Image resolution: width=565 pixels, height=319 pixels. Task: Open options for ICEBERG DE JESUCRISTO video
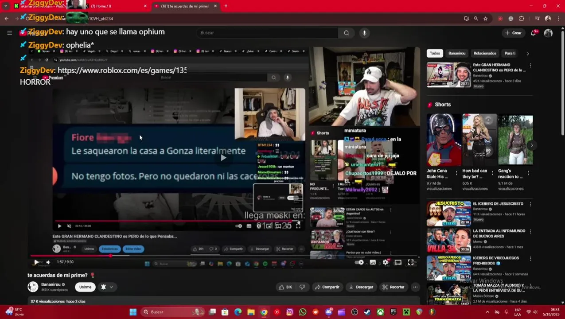coord(530,204)
